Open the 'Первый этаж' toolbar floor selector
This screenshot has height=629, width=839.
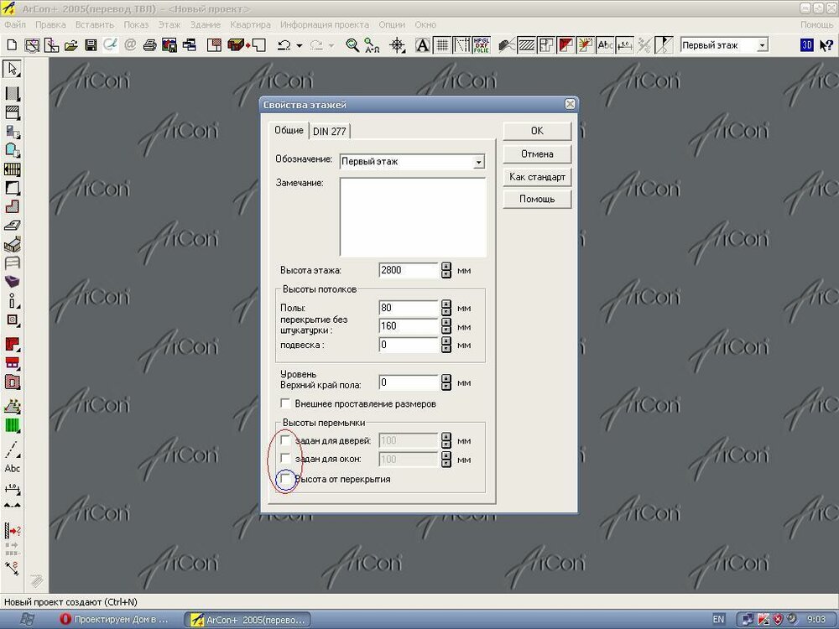763,45
